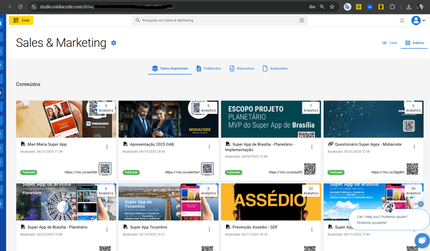Close the chat help bubble
The width and height of the screenshot is (430, 251).
click(x=420, y=204)
